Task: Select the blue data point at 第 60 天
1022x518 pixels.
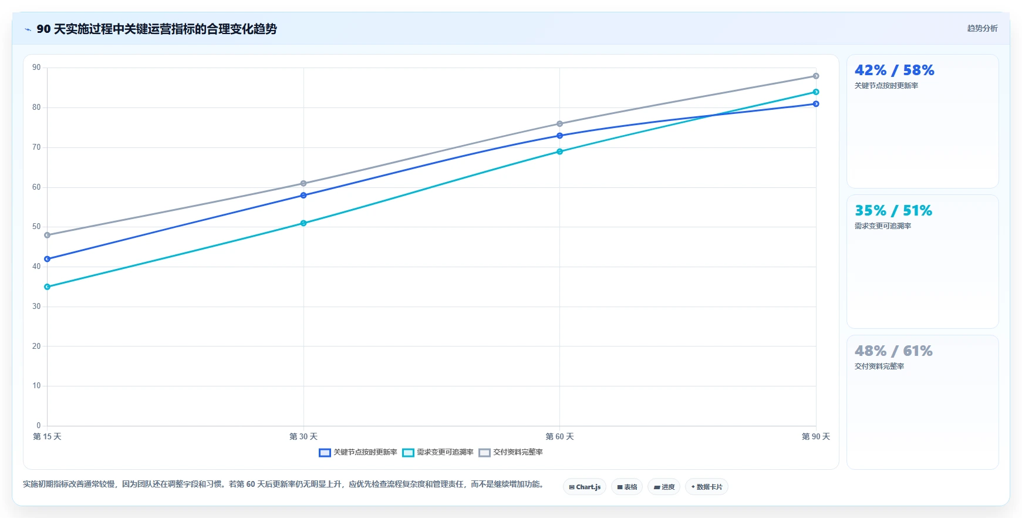Action: (x=559, y=136)
